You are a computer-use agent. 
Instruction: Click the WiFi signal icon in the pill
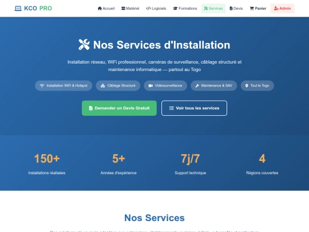click(x=42, y=85)
